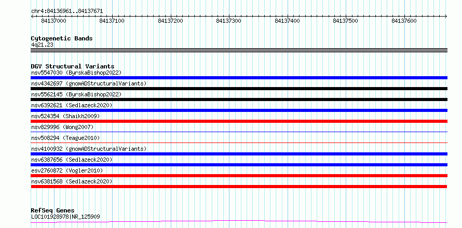Image resolution: width=462 pixels, height=228 pixels.
Task: Select the gray 4q21.23 cytogenetic band bar
Action: pyautogui.click(x=239, y=50)
